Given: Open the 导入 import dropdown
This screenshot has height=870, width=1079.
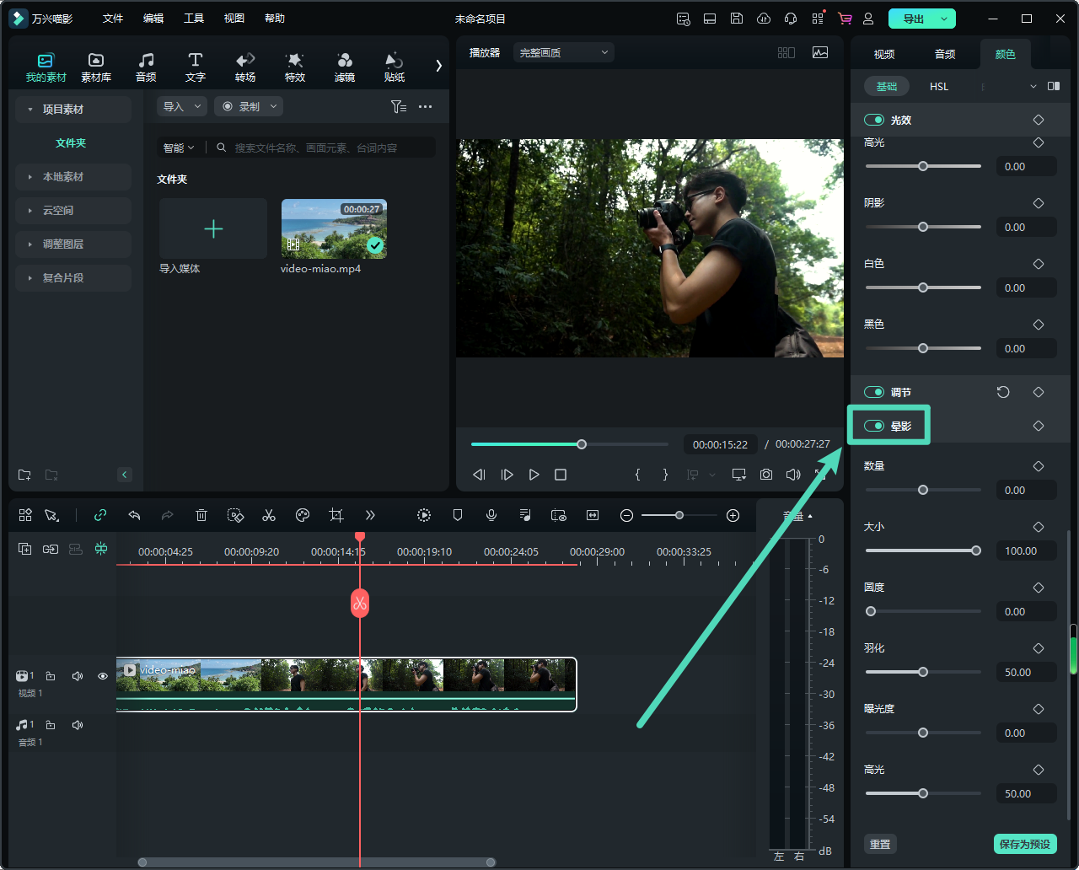Looking at the screenshot, I should [181, 106].
